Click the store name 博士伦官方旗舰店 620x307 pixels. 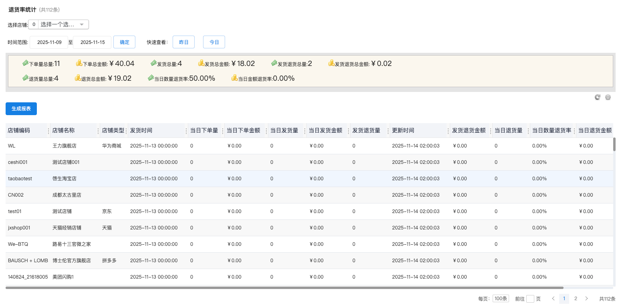point(72,261)
